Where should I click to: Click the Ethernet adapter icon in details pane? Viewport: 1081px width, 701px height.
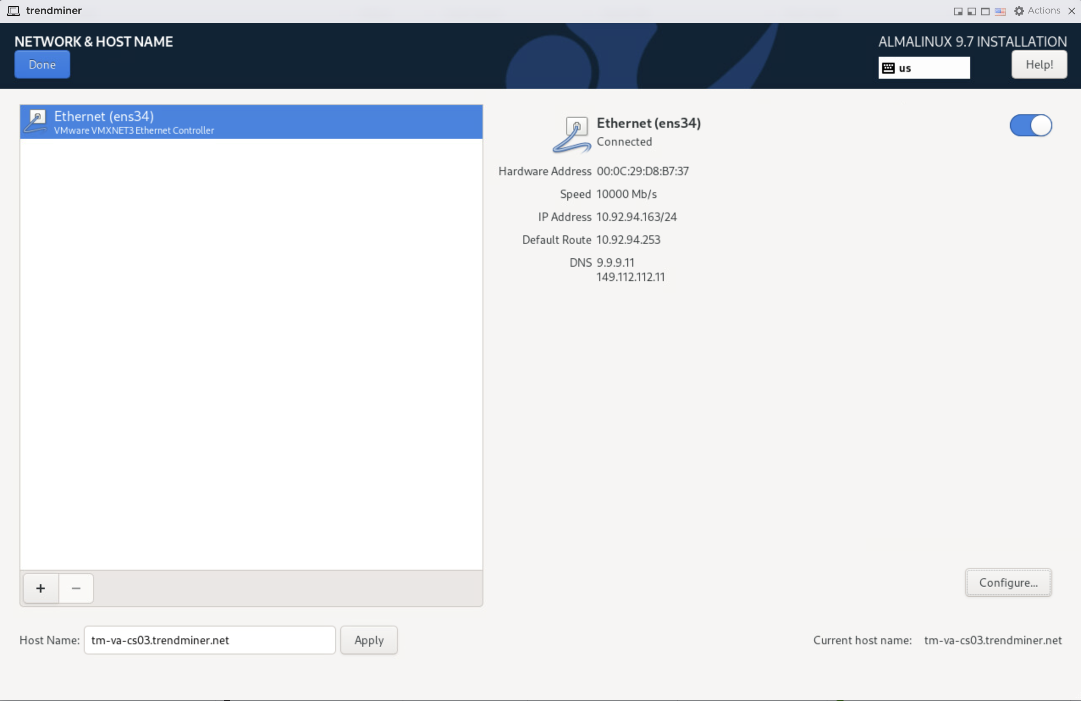(573, 134)
